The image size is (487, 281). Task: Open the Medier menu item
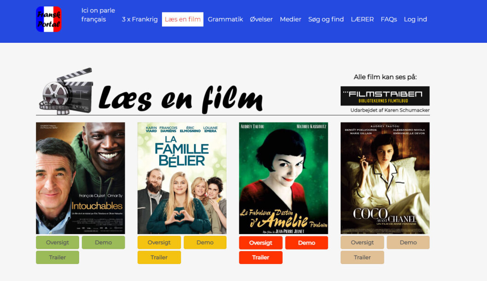pyautogui.click(x=290, y=19)
